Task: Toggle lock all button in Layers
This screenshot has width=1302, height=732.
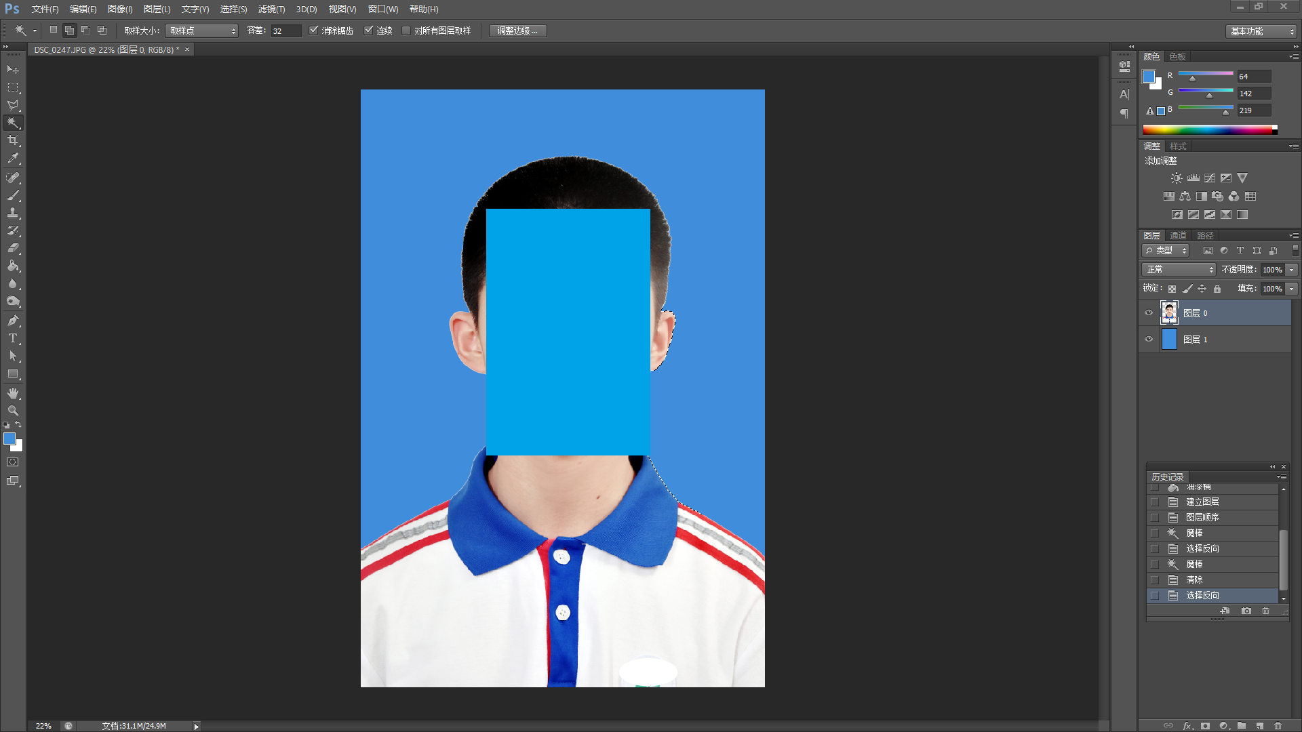Action: [x=1217, y=289]
